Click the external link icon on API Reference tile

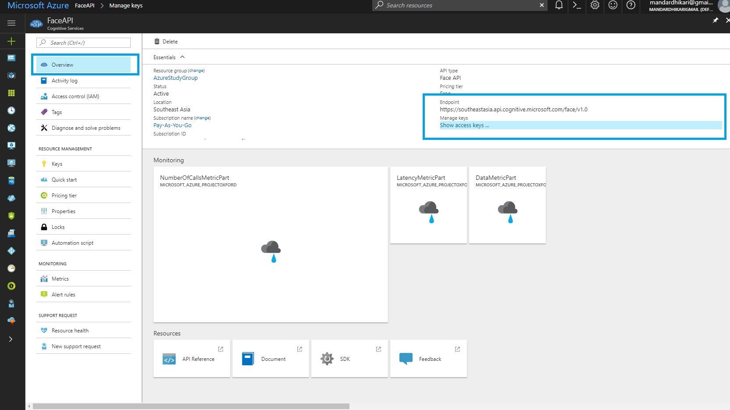pyautogui.click(x=221, y=349)
